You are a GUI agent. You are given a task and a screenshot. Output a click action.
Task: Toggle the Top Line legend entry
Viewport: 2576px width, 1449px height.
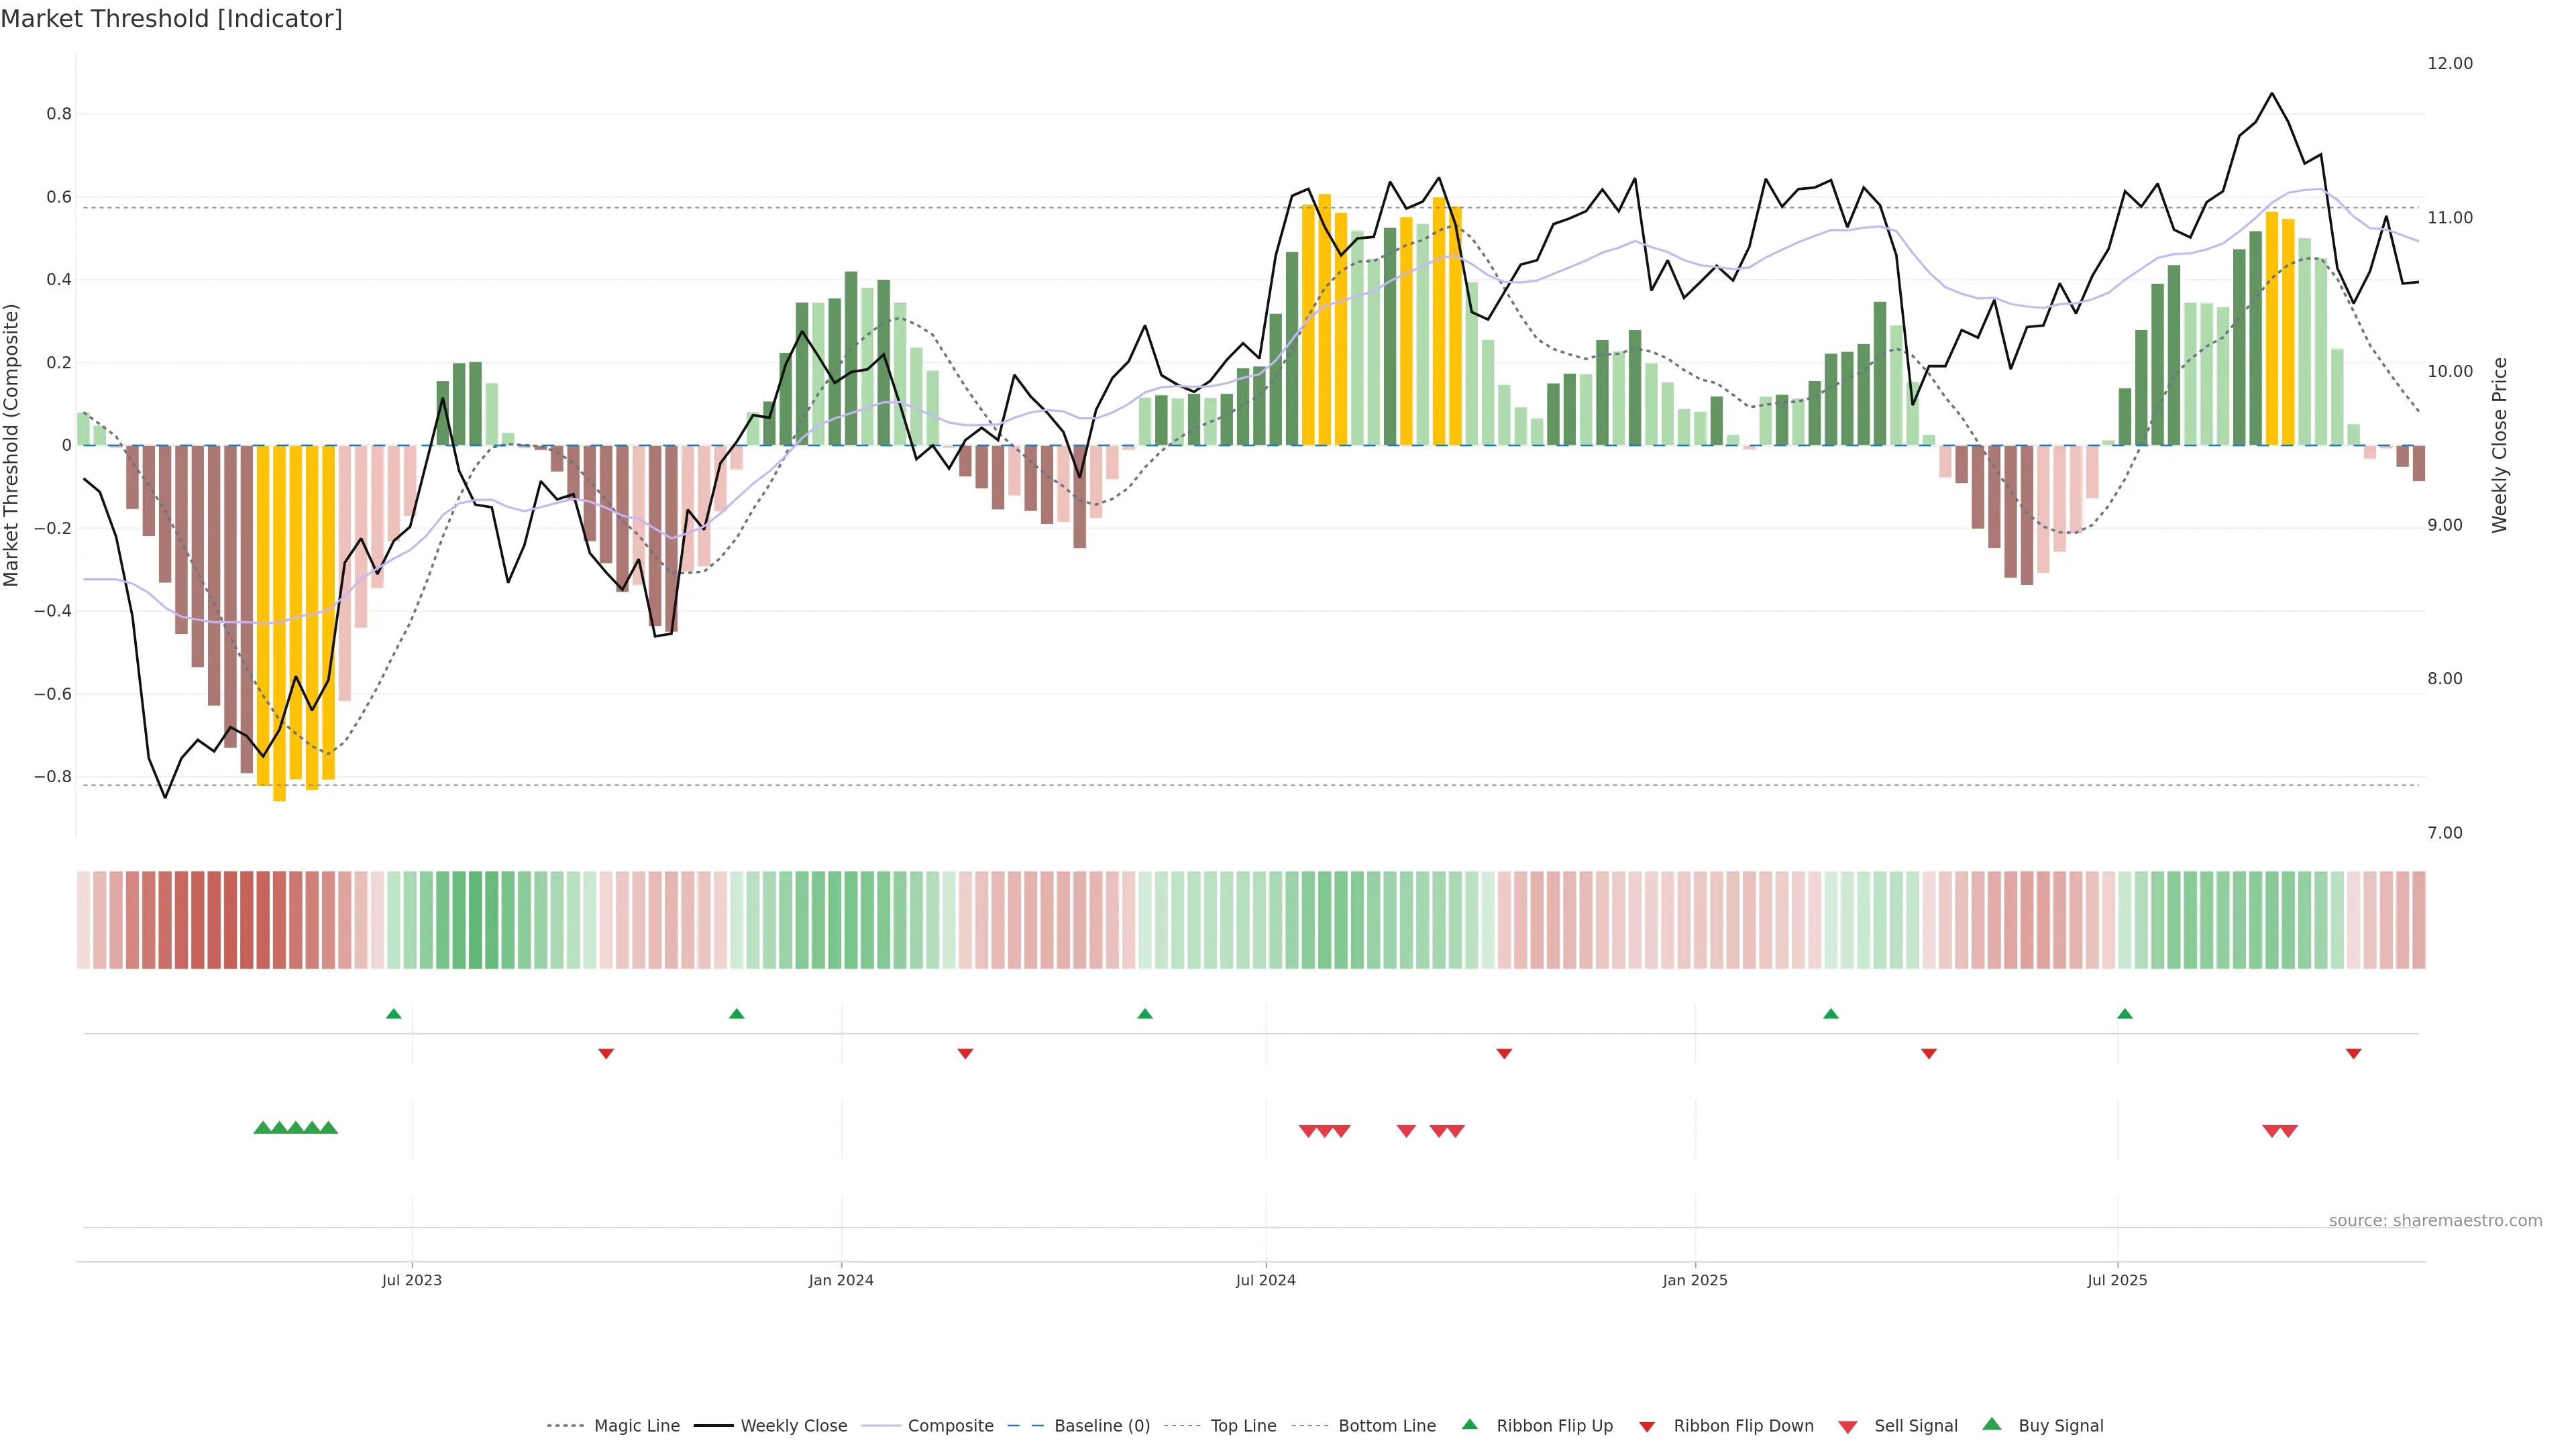(x=1243, y=1426)
